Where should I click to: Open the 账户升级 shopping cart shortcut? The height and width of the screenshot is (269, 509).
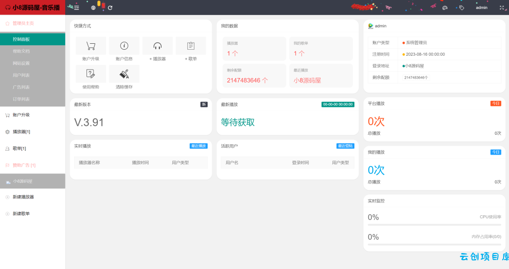click(90, 46)
